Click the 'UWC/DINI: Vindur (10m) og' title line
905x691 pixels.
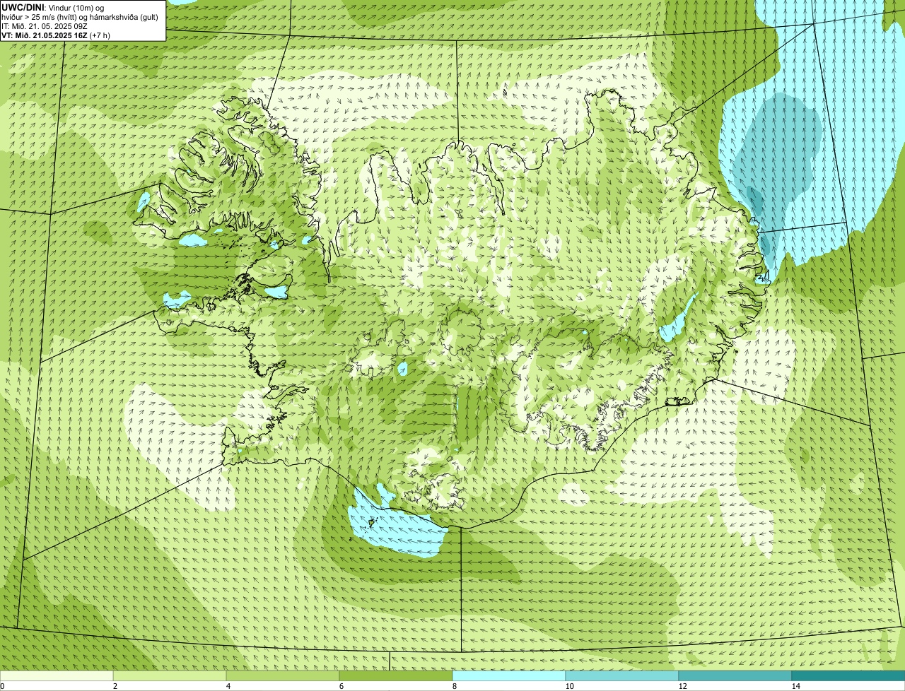53,7
